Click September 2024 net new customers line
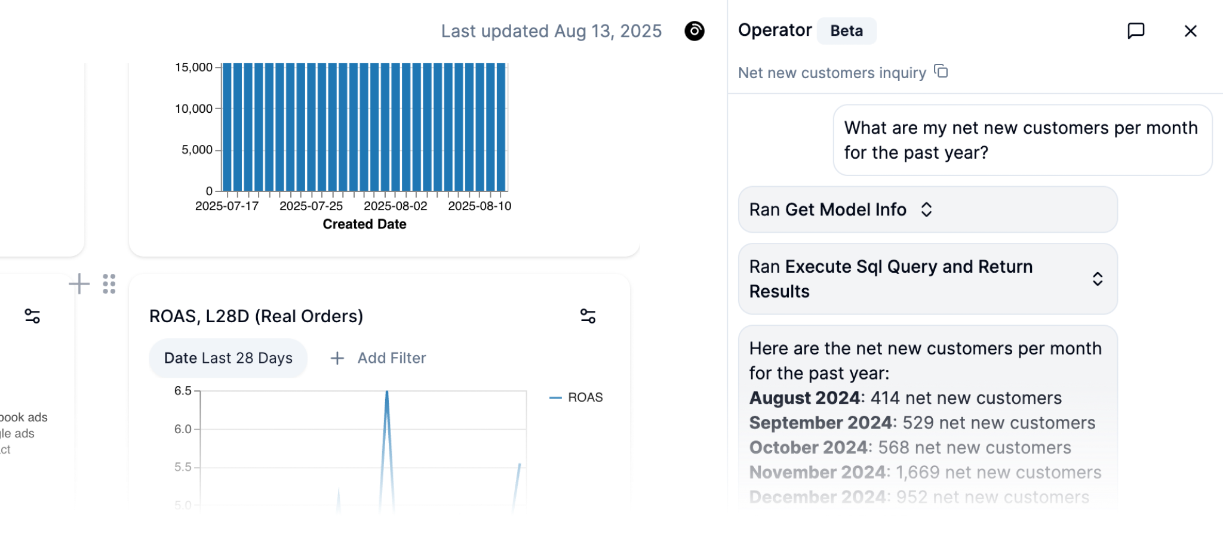1223x543 pixels. (922, 422)
